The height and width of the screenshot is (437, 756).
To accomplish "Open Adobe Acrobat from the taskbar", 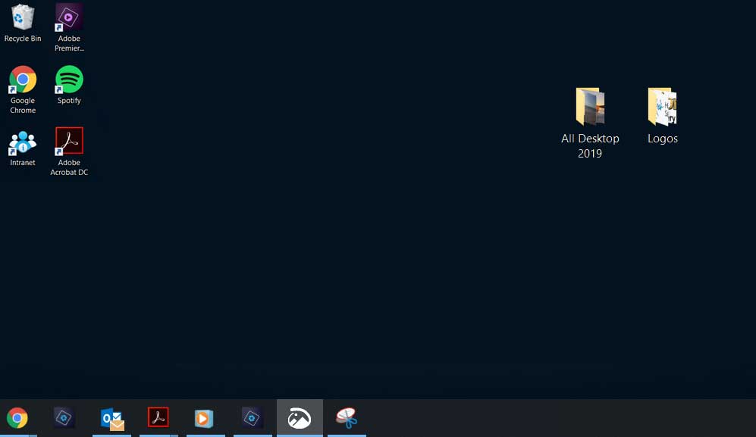I will 158,417.
